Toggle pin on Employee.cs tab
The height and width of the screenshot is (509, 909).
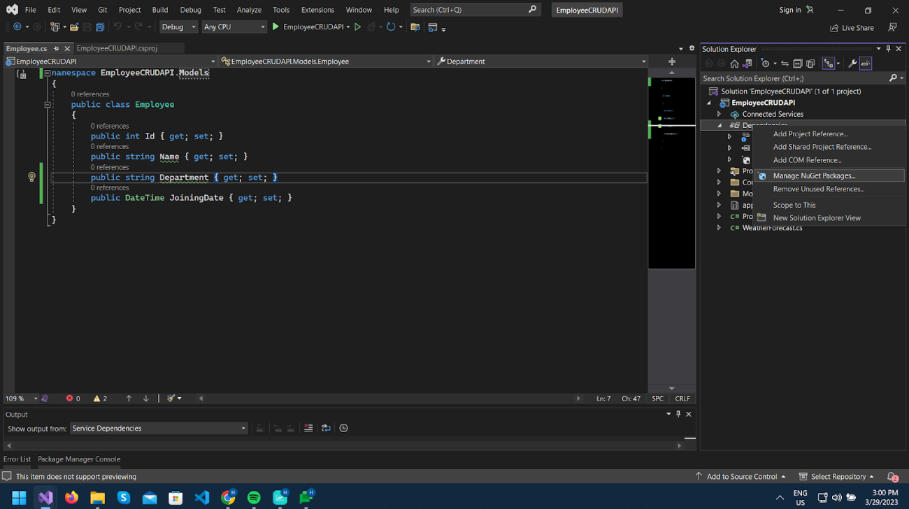pyautogui.click(x=57, y=48)
